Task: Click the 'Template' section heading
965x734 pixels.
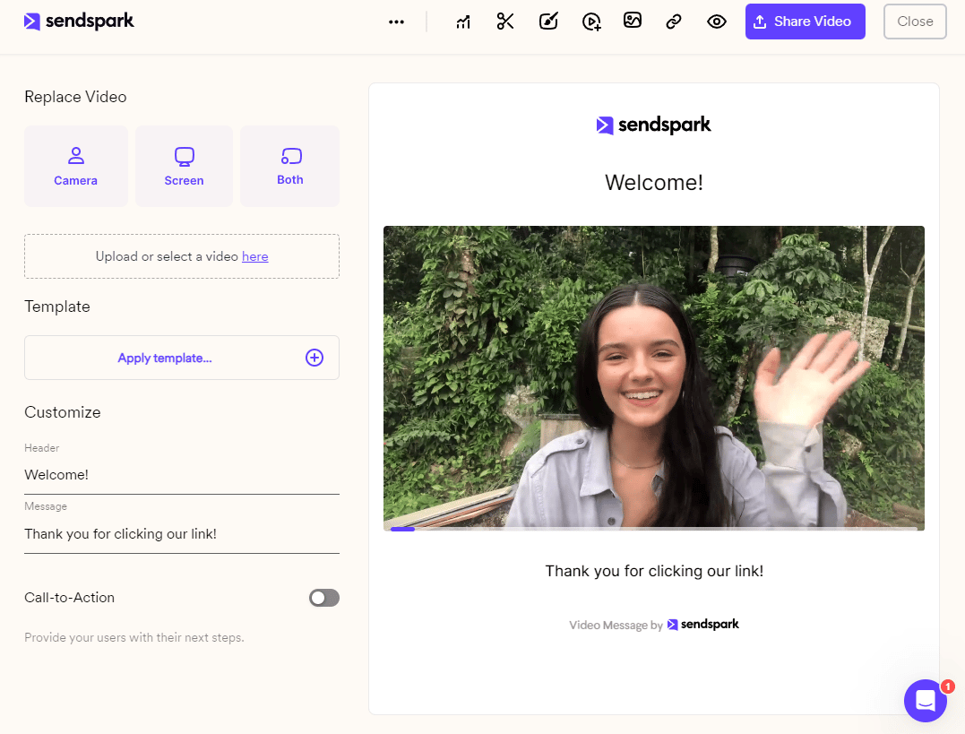Action: (x=56, y=307)
